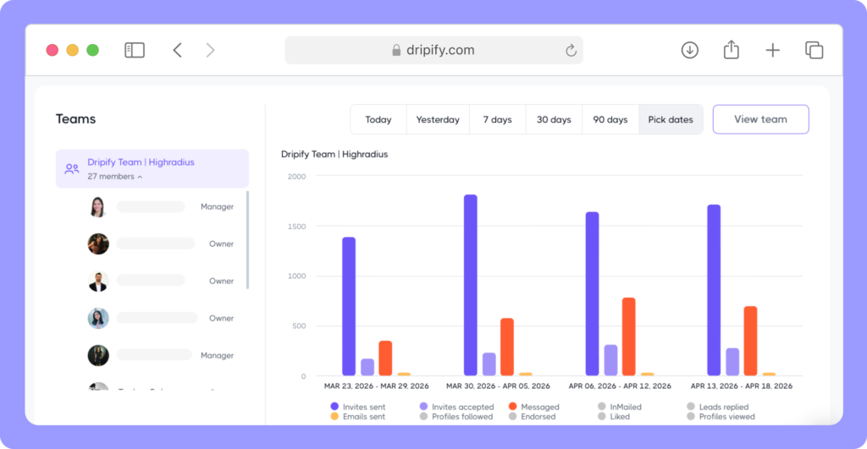Click Messaged bar for Apr 06 week
Screen dimensions: 867x449
[629, 337]
